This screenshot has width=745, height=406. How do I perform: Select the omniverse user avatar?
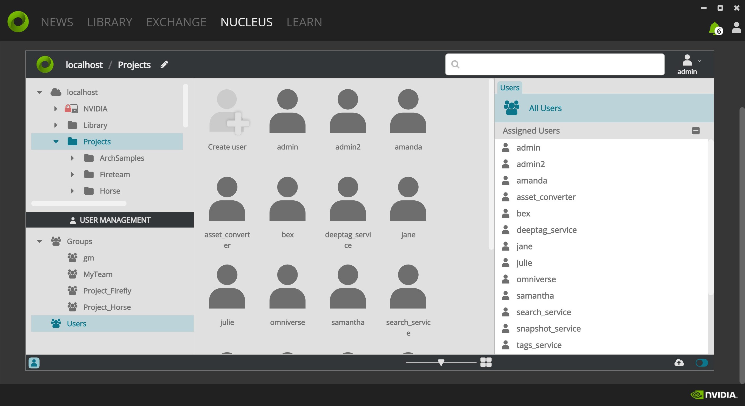click(x=287, y=287)
